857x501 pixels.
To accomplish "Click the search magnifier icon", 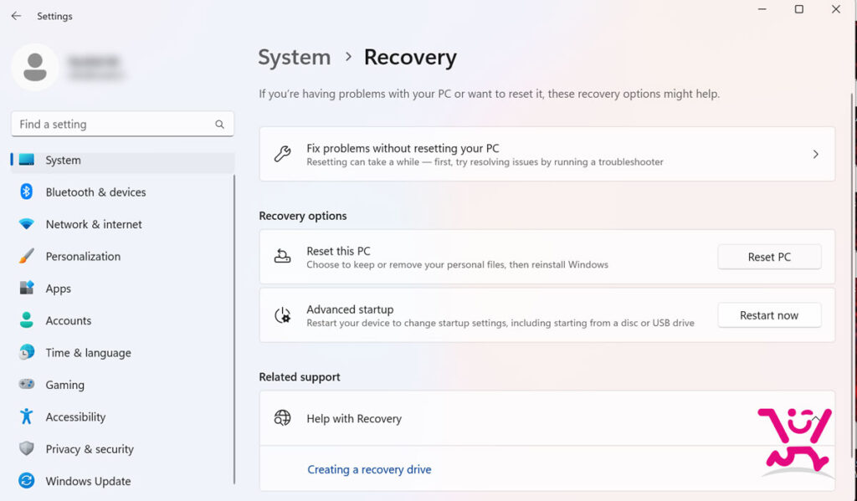I will click(220, 125).
